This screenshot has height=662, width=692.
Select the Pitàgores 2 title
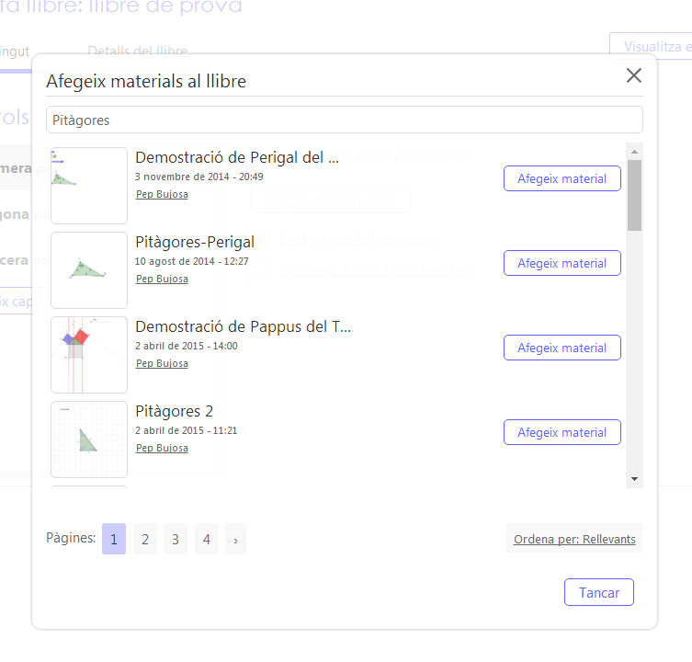174,411
